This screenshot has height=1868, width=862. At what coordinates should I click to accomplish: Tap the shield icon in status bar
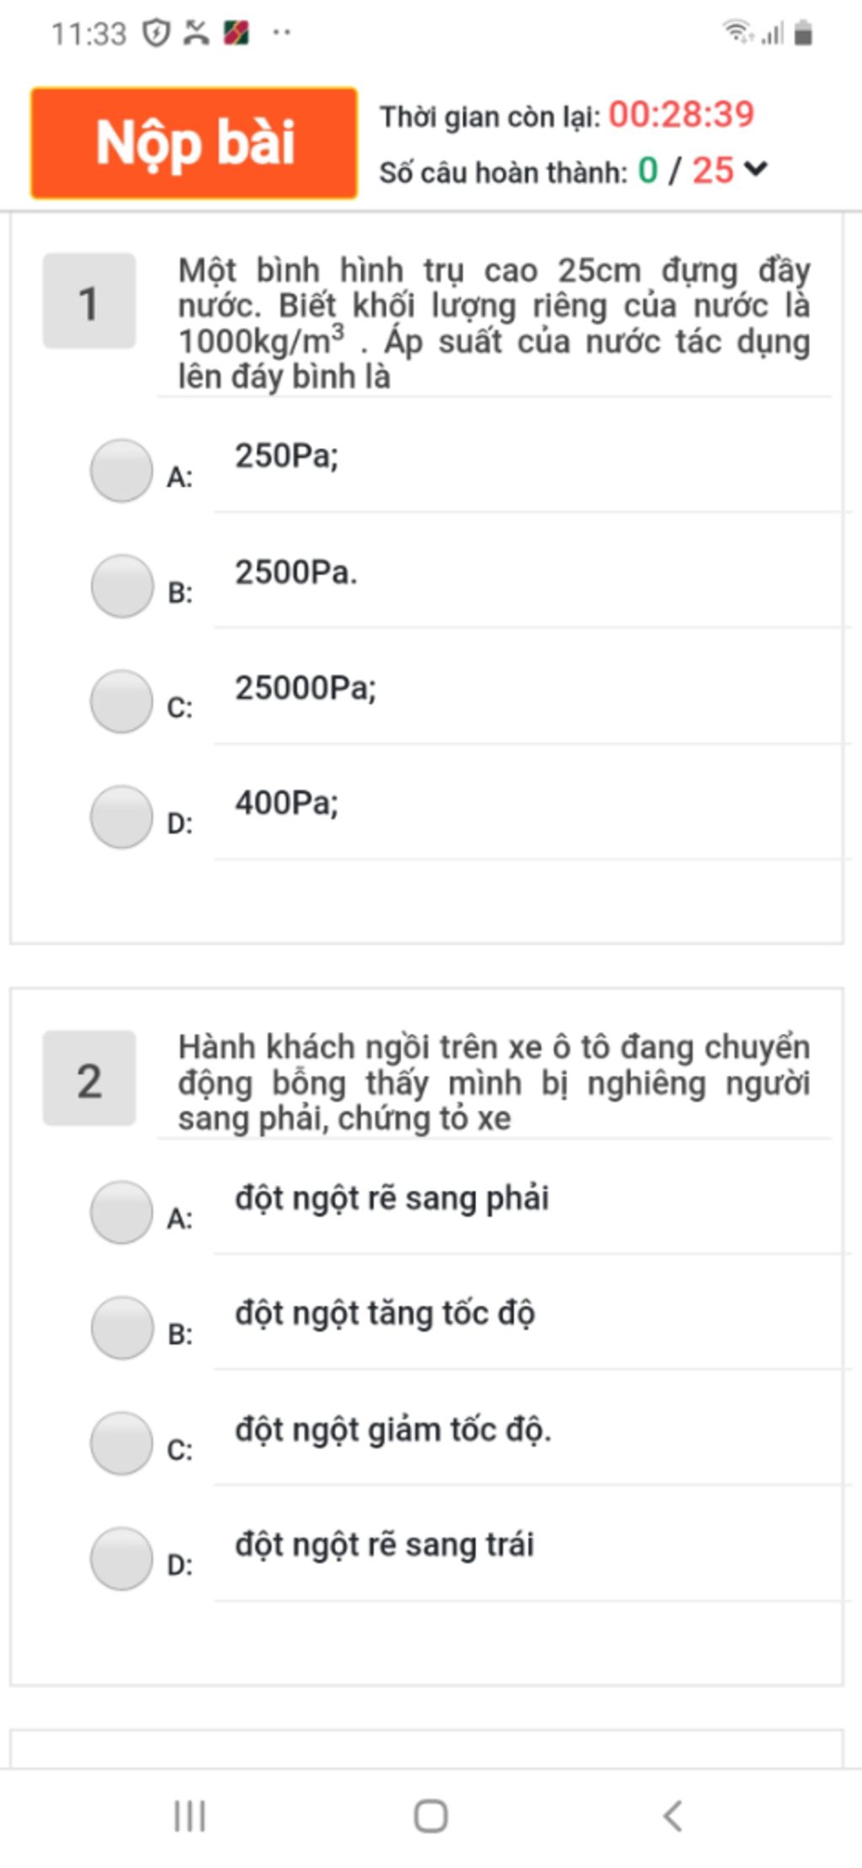click(156, 34)
